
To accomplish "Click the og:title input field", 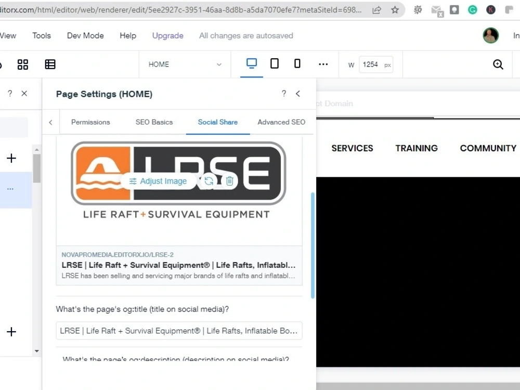I will coord(179,331).
